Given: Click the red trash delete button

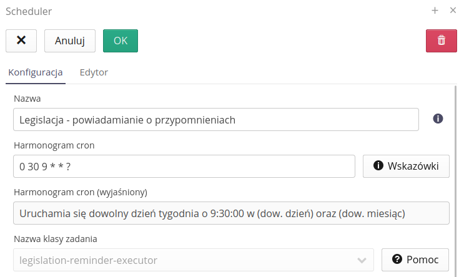Looking at the screenshot, I should pos(441,41).
